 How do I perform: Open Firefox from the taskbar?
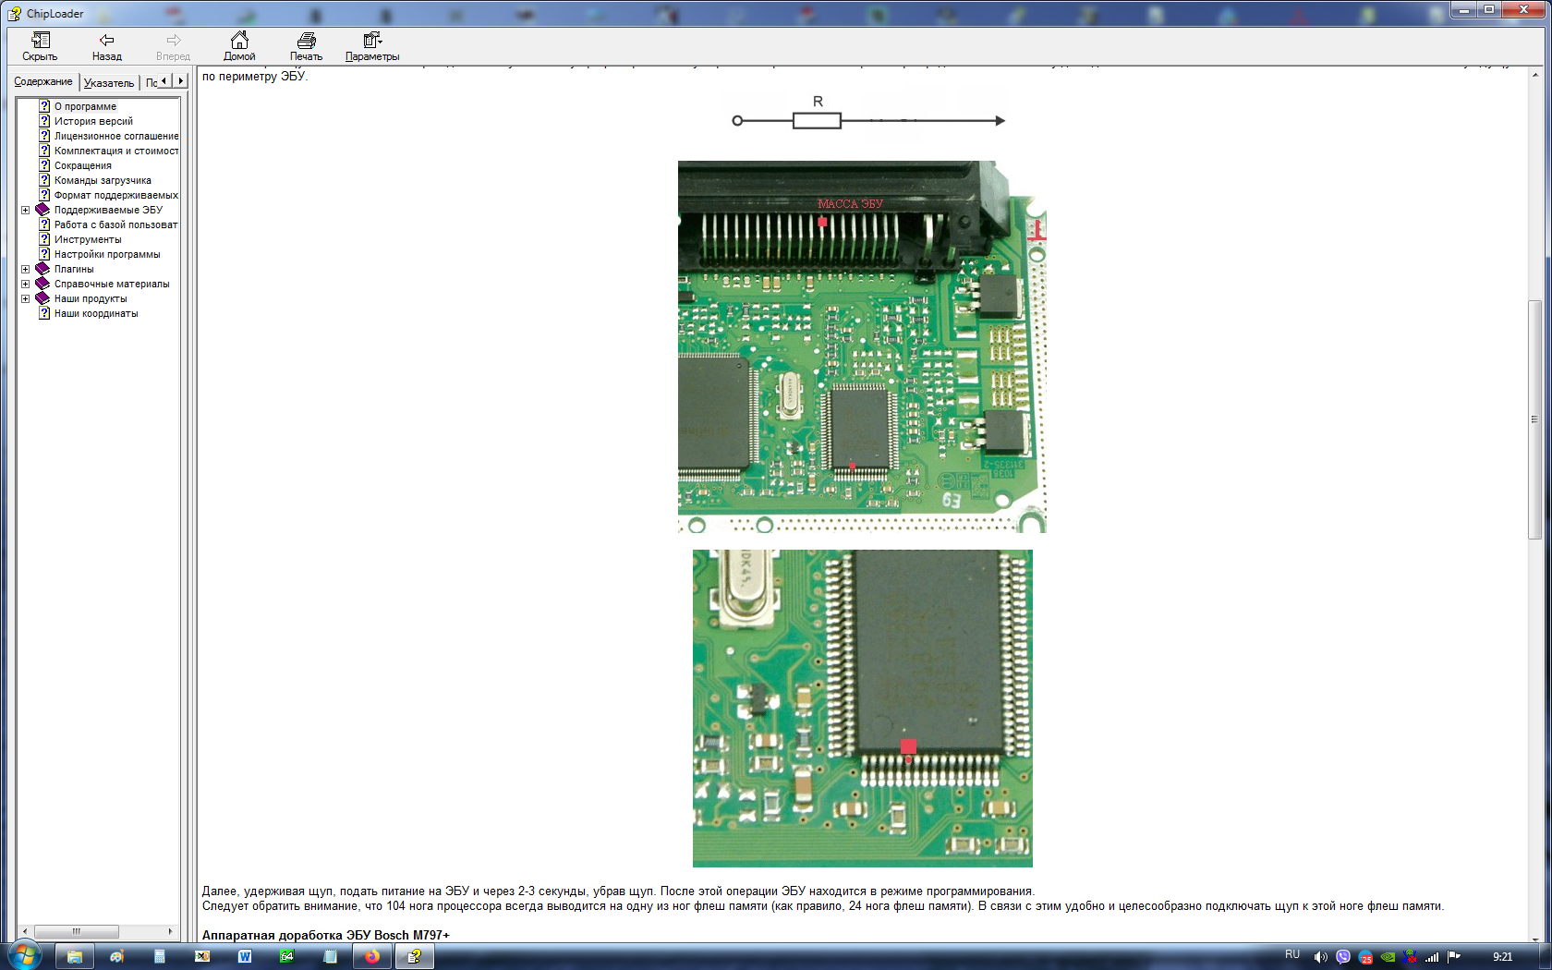[x=372, y=956]
